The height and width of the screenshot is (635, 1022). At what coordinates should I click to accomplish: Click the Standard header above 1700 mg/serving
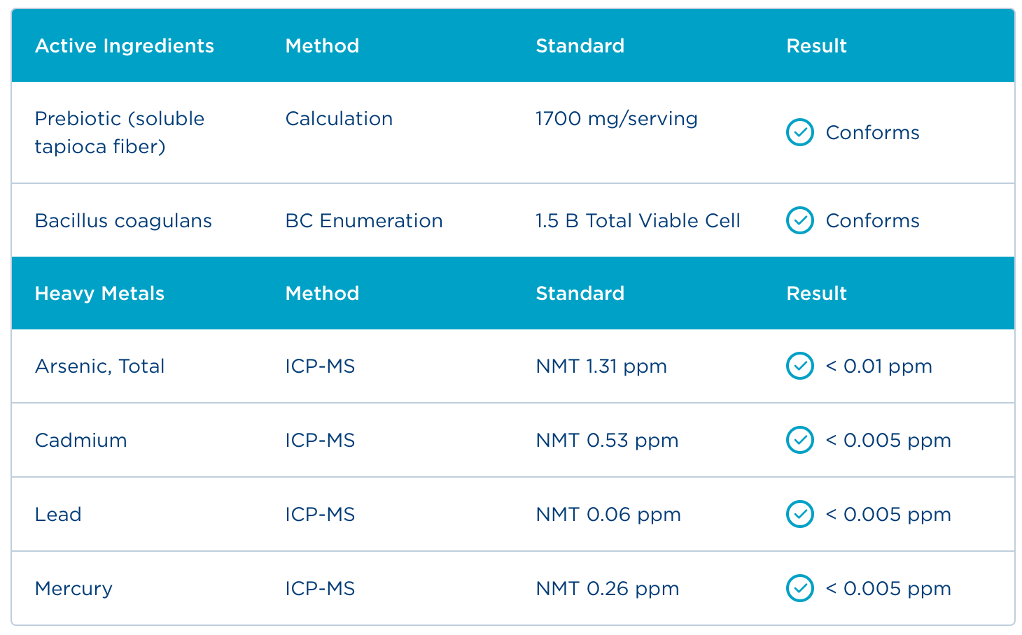pyautogui.click(x=580, y=46)
